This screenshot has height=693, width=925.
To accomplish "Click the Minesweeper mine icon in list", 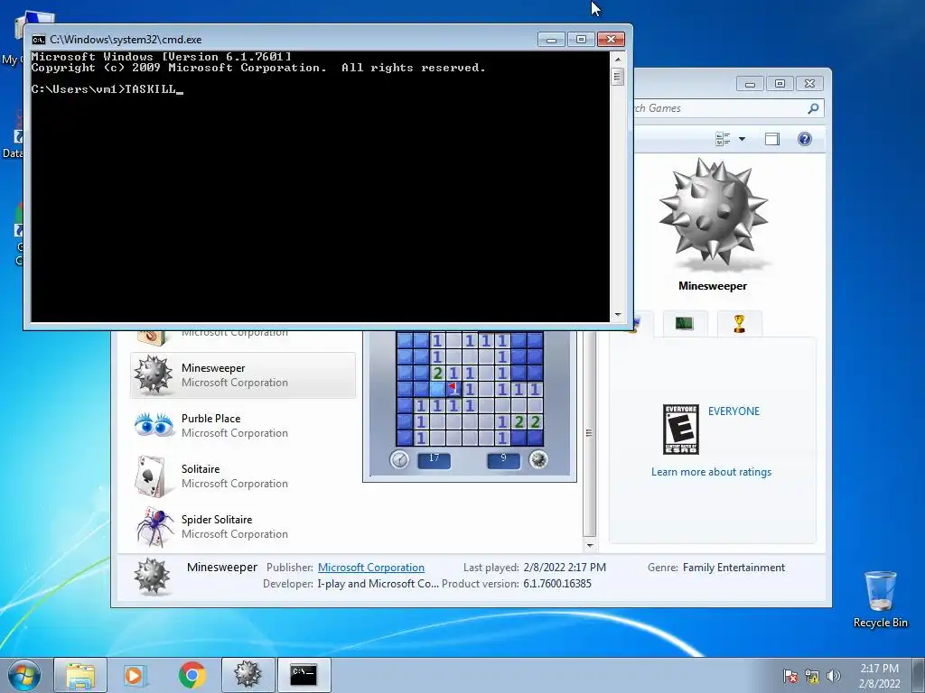I will (153, 375).
